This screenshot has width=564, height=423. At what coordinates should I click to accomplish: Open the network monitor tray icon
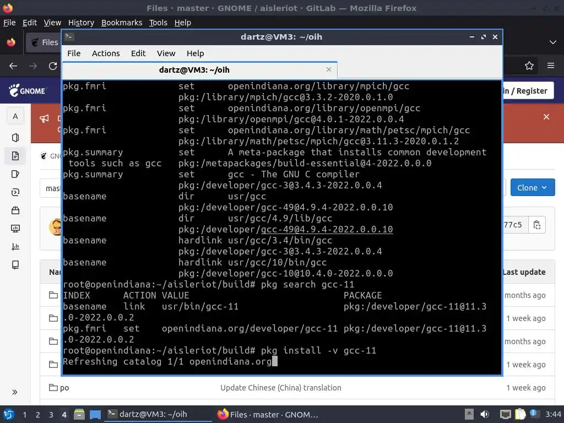tap(506, 414)
